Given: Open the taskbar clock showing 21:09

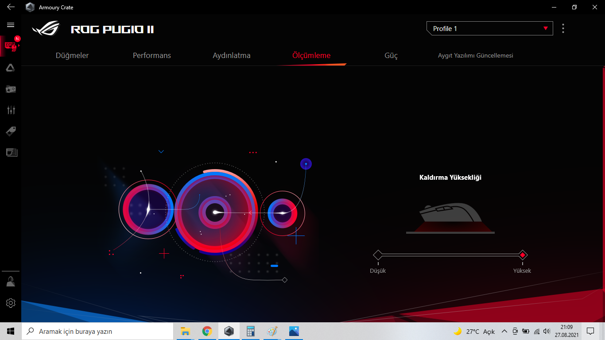Looking at the screenshot, I should coord(566,331).
